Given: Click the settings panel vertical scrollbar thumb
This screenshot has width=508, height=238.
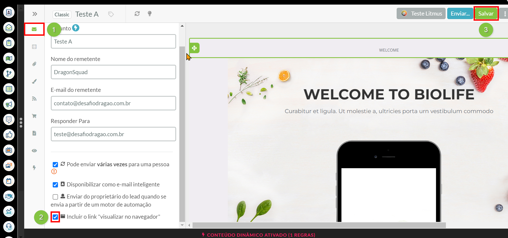Looking at the screenshot, I should point(182,134).
